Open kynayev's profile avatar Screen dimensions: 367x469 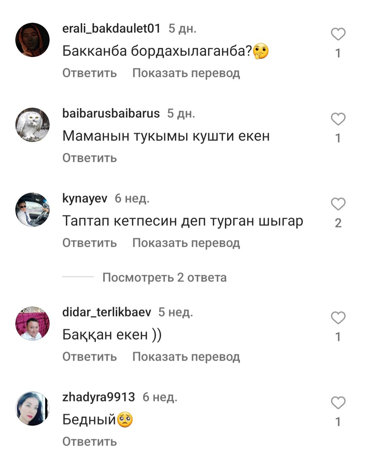[x=33, y=210]
